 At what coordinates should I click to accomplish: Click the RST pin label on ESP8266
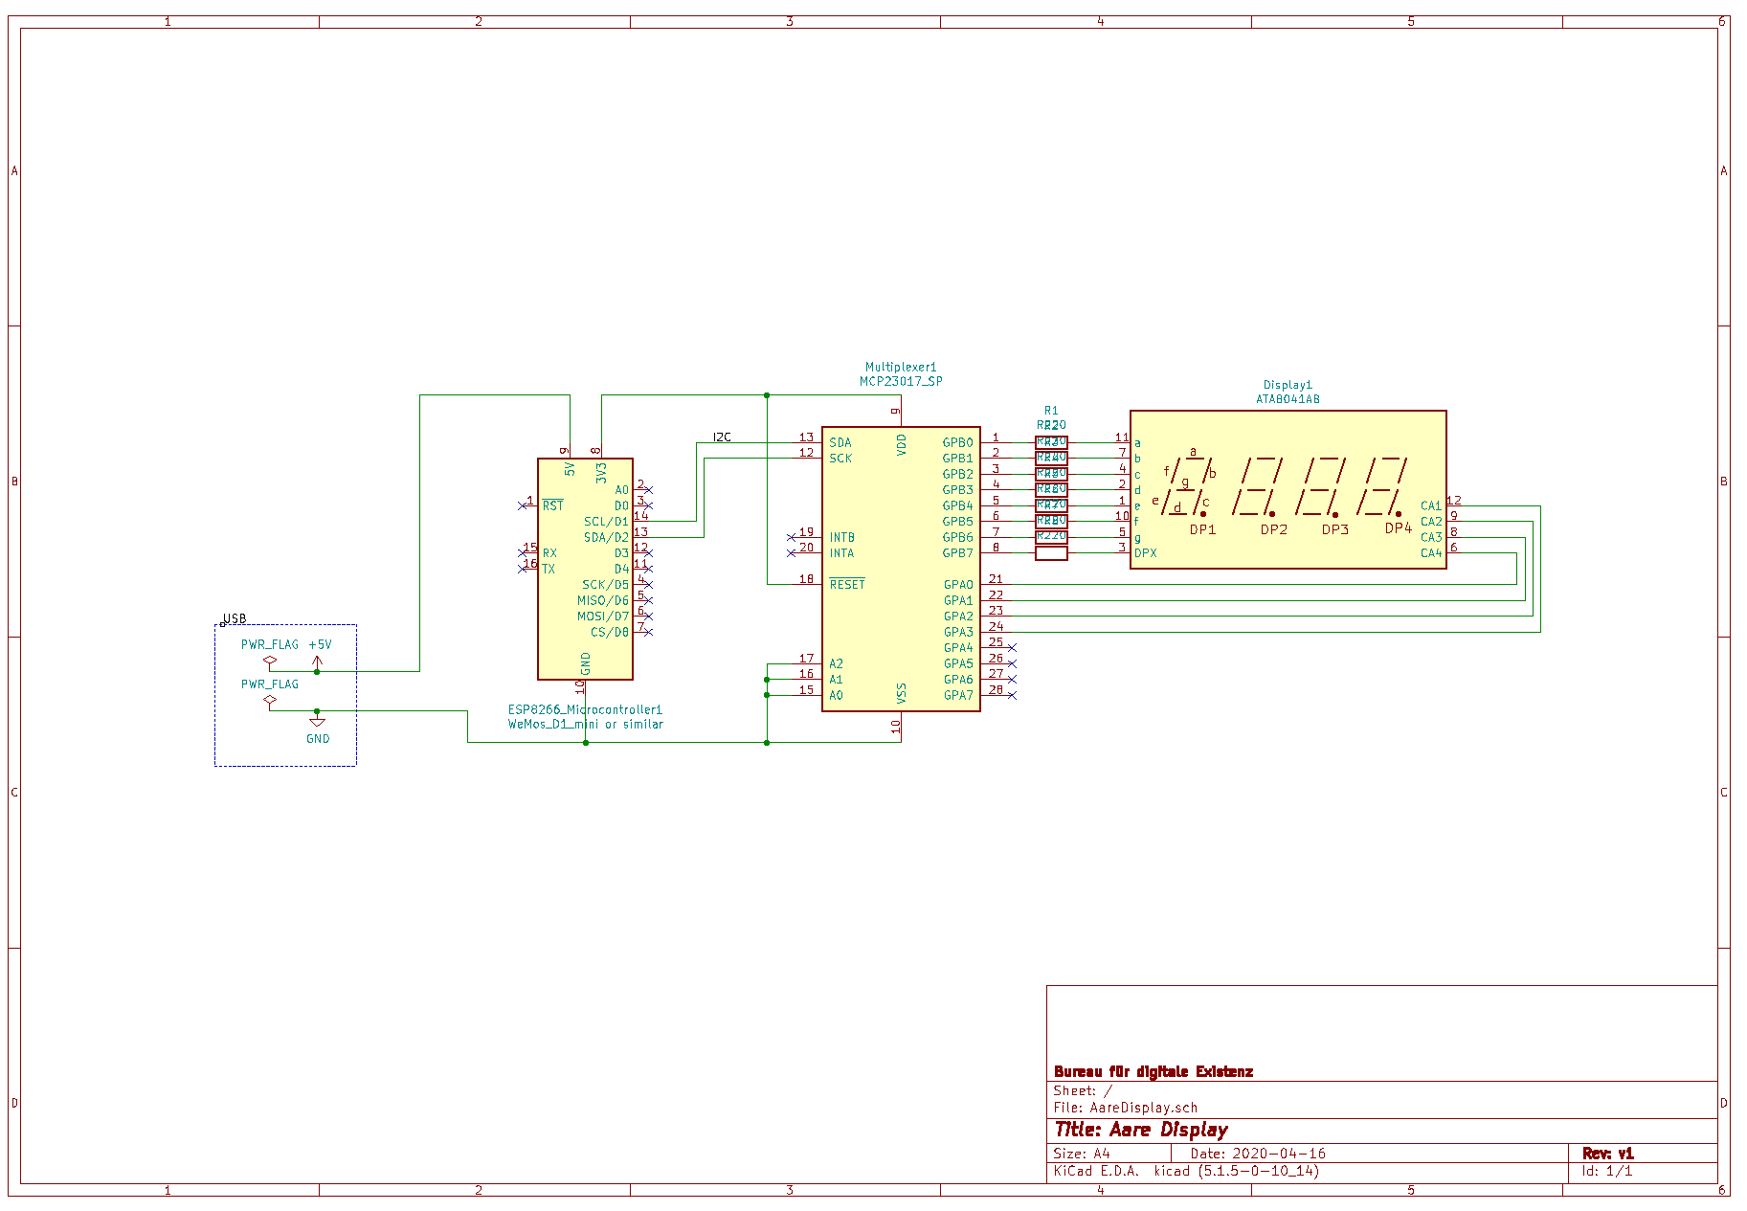[x=552, y=505]
